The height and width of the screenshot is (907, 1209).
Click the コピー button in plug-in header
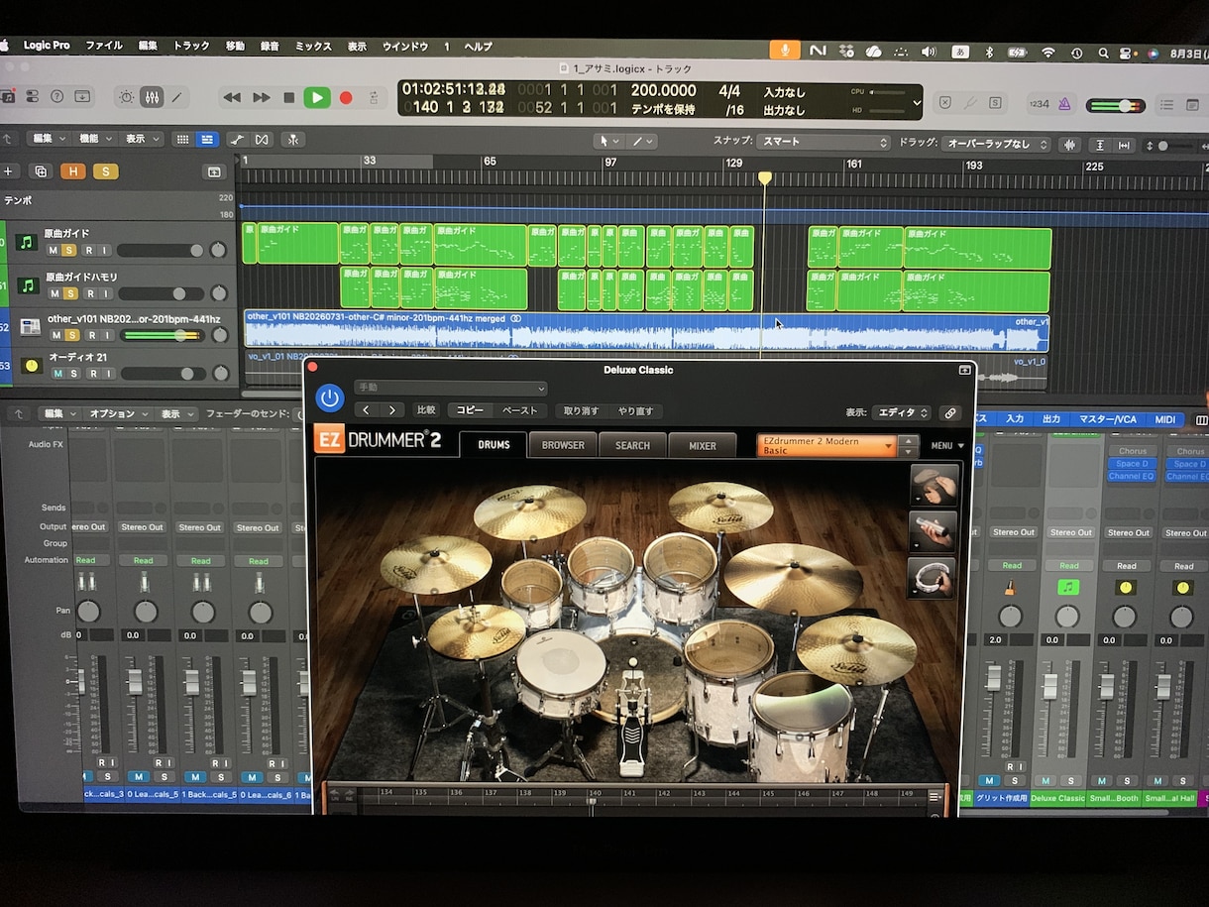click(x=470, y=410)
